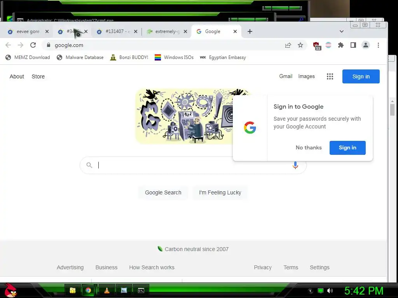Close the extremely-g tab
This screenshot has width=398, height=298.
pos(185,31)
